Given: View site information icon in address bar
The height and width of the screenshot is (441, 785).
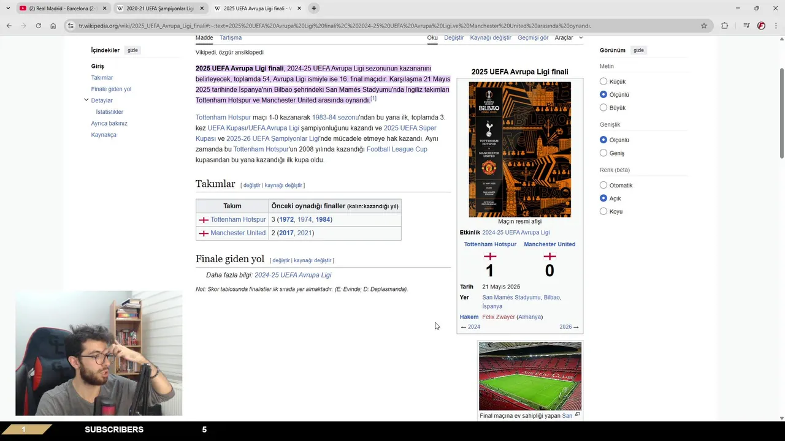Looking at the screenshot, I should tap(71, 26).
